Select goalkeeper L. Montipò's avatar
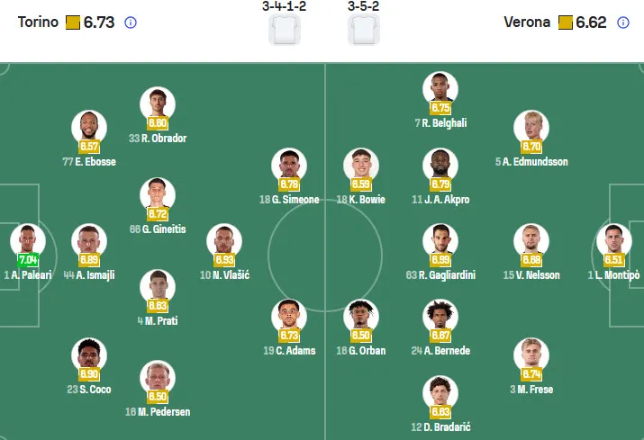Image resolution: width=644 pixels, height=440 pixels. [612, 240]
